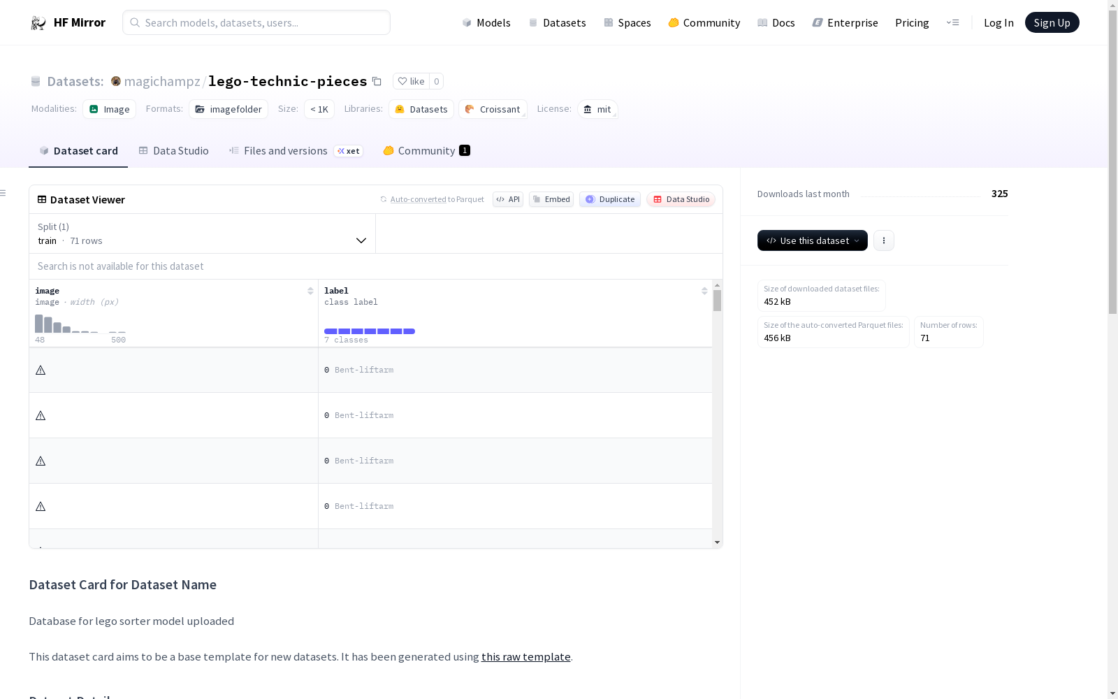Click the HF Mirror logo icon
Screen dimensions: 1118x699
click(x=38, y=22)
